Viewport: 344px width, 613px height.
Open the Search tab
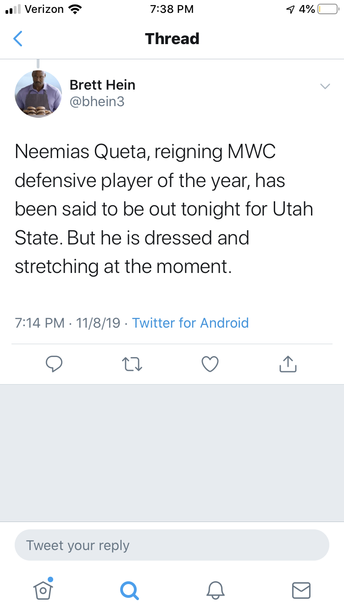pos(129,590)
